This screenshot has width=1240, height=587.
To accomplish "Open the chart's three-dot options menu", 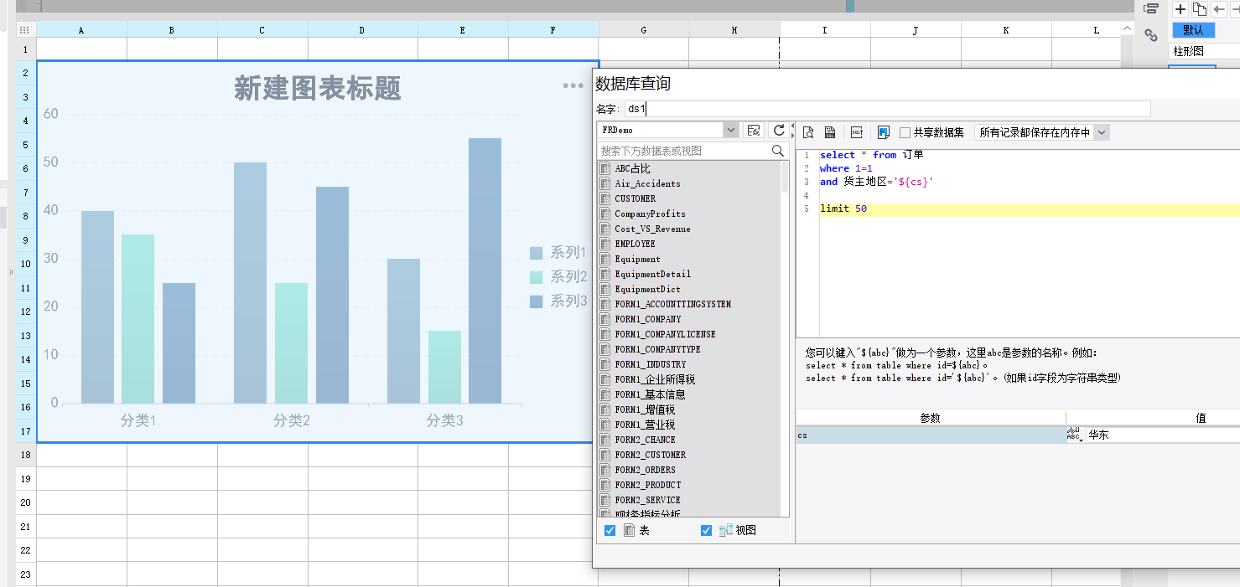I will [x=573, y=85].
